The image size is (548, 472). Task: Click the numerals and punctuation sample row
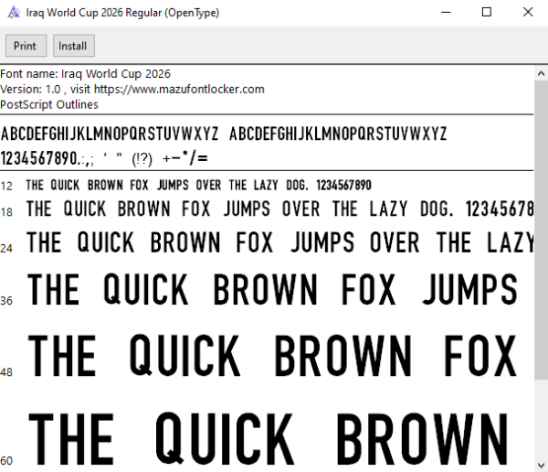point(104,158)
